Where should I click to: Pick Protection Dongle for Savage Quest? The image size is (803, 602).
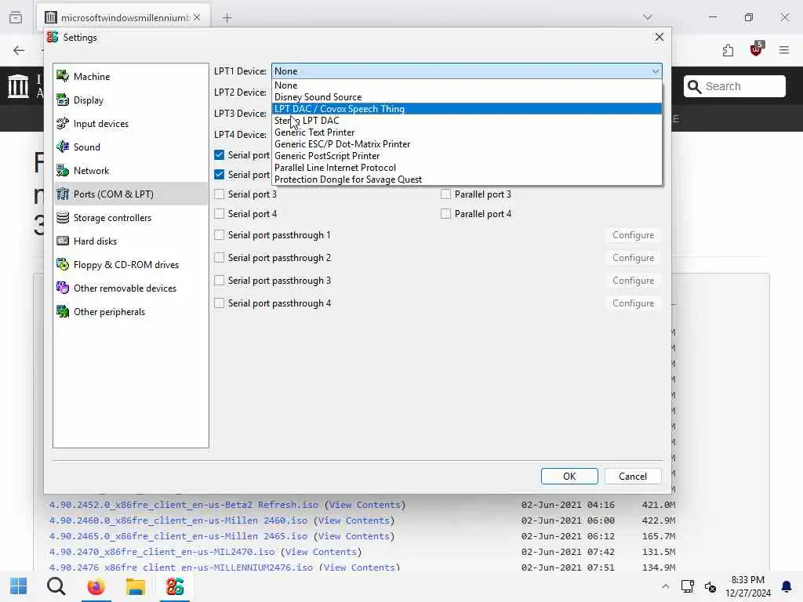point(467,180)
